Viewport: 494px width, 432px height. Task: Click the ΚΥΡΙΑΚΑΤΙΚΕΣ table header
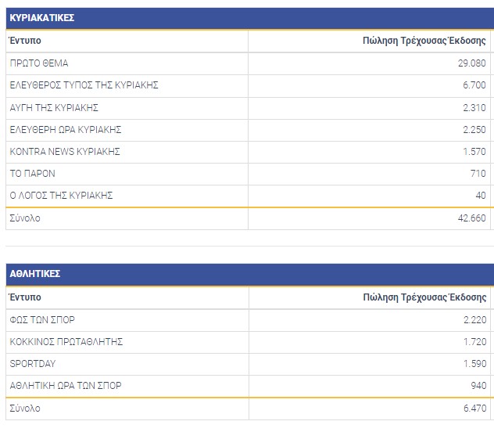[41, 17]
